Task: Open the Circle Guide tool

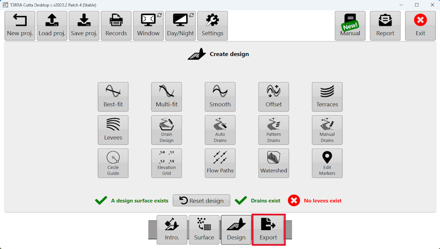Action: pyautogui.click(x=113, y=163)
